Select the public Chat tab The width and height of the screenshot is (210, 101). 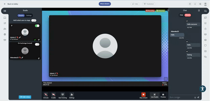(x=181, y=15)
